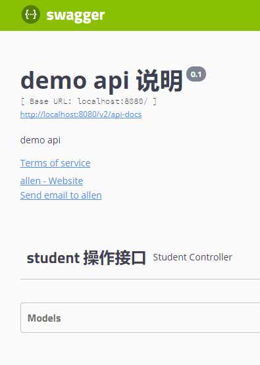Click the Base URL localhost:8080 text

pos(89,101)
